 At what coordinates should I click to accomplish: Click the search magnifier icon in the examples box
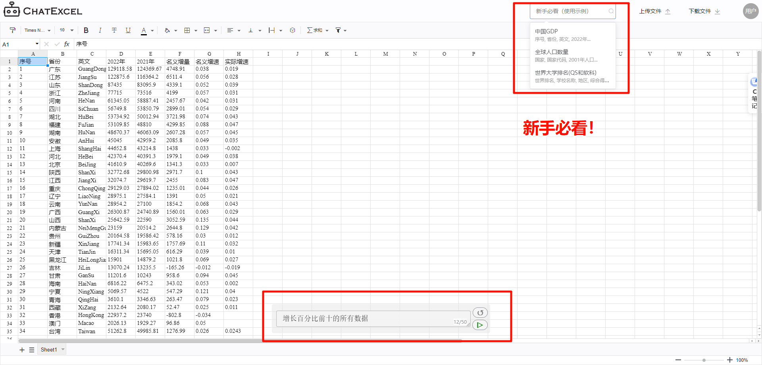[611, 11]
